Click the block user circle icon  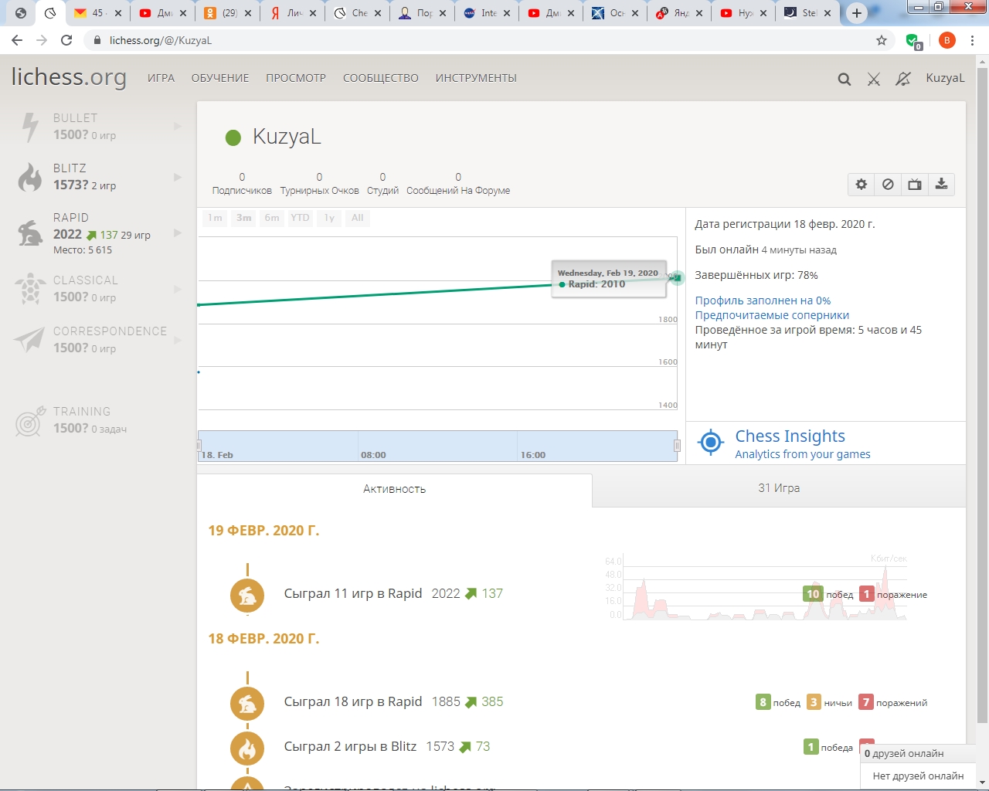(x=888, y=184)
